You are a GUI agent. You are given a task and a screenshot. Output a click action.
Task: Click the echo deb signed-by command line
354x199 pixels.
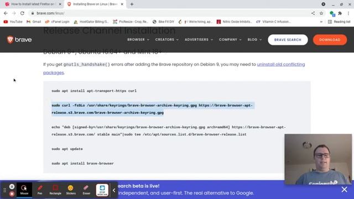168,130
